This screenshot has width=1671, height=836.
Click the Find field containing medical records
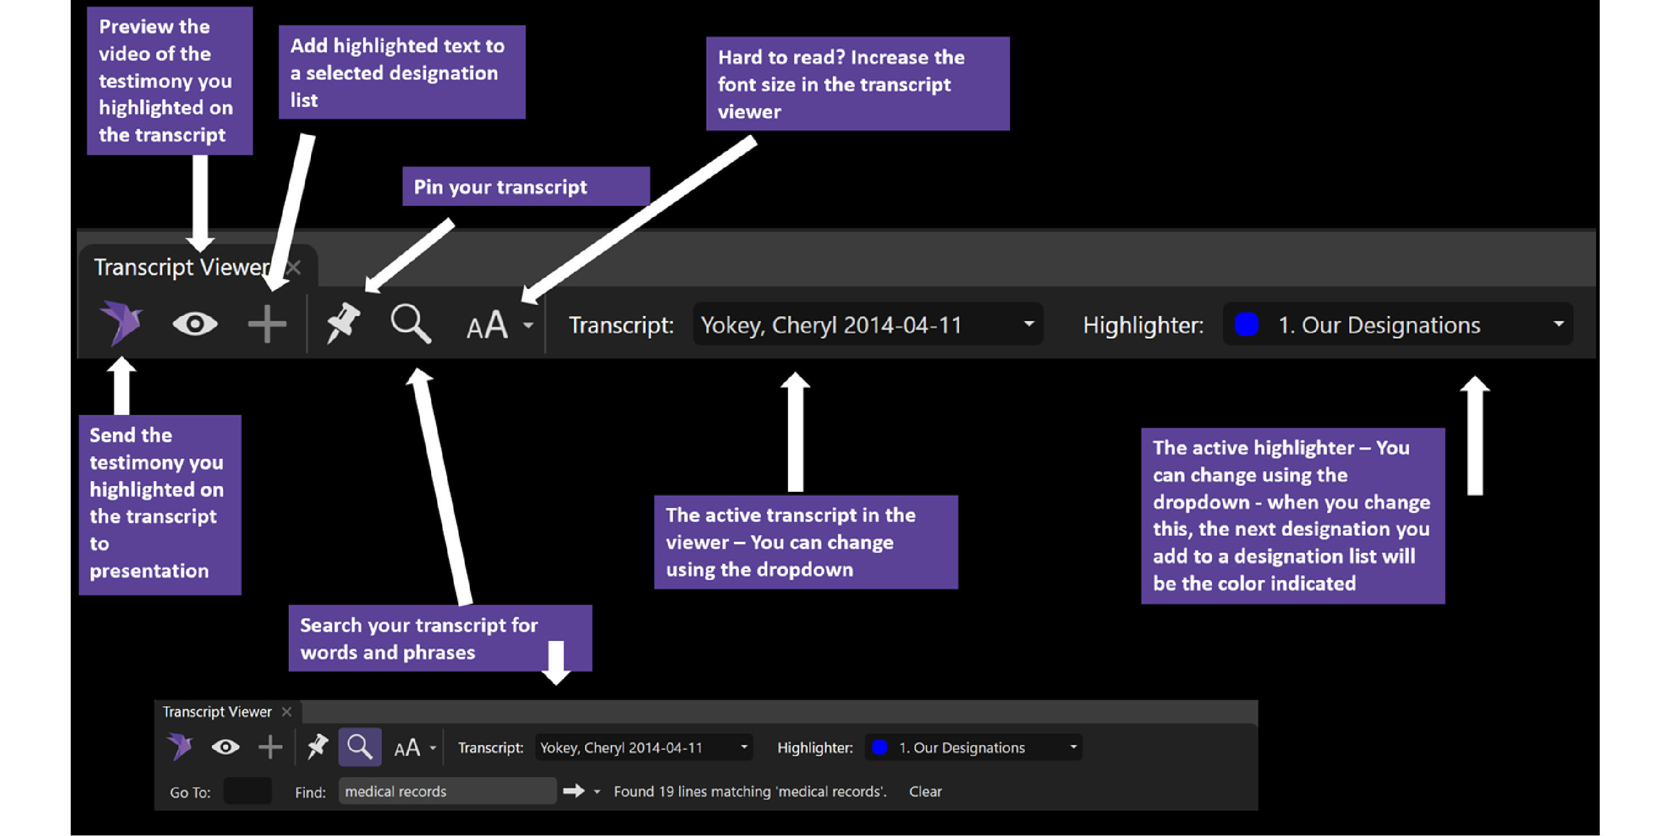[447, 791]
